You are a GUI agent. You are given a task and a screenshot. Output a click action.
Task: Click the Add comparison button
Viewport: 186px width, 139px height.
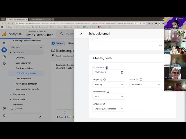[x=70, y=43]
